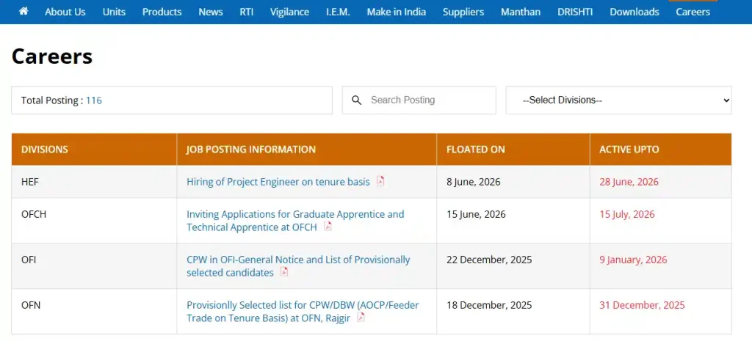752x341 pixels.
Task: Open PDF icon for HEF Project Engineer posting
Action: (380, 181)
